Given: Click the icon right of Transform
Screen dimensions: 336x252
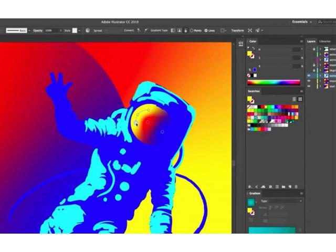Looking at the screenshot, I should [x=250, y=30].
